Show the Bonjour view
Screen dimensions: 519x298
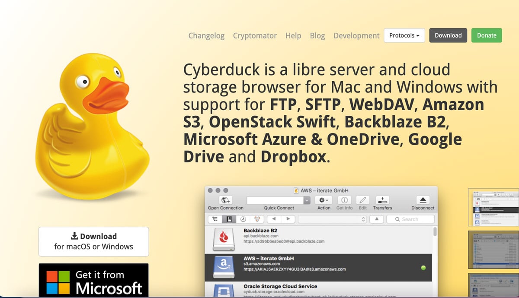point(256,219)
